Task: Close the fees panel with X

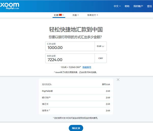Action: point(118,80)
